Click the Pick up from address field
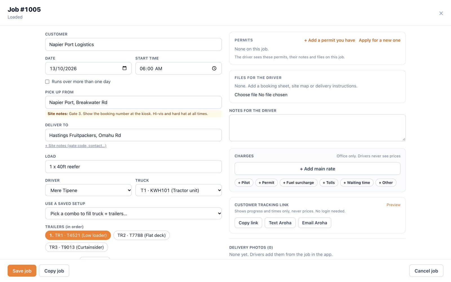451x282 pixels. point(133,102)
